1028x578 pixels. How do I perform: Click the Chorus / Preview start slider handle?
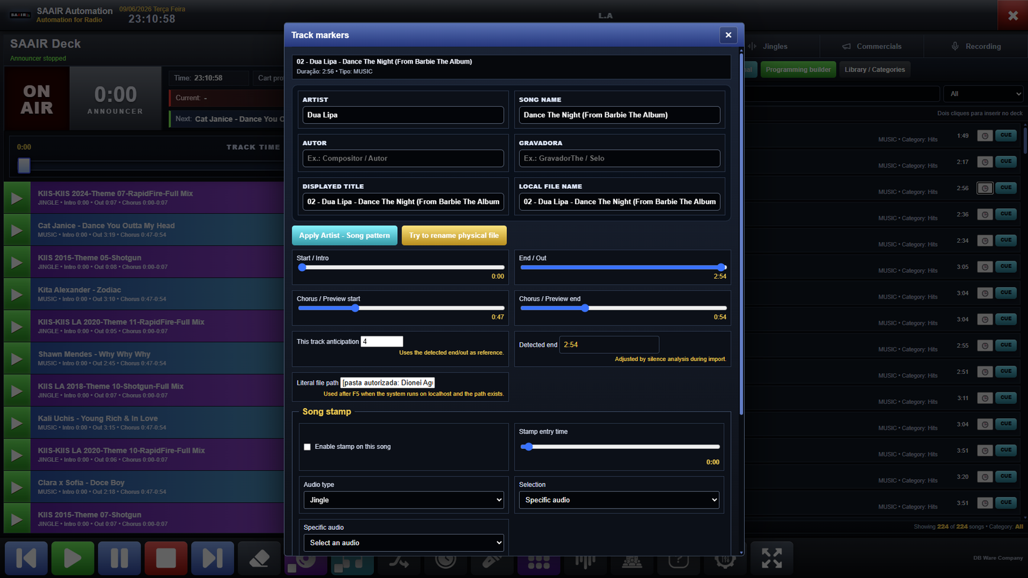[x=355, y=308]
